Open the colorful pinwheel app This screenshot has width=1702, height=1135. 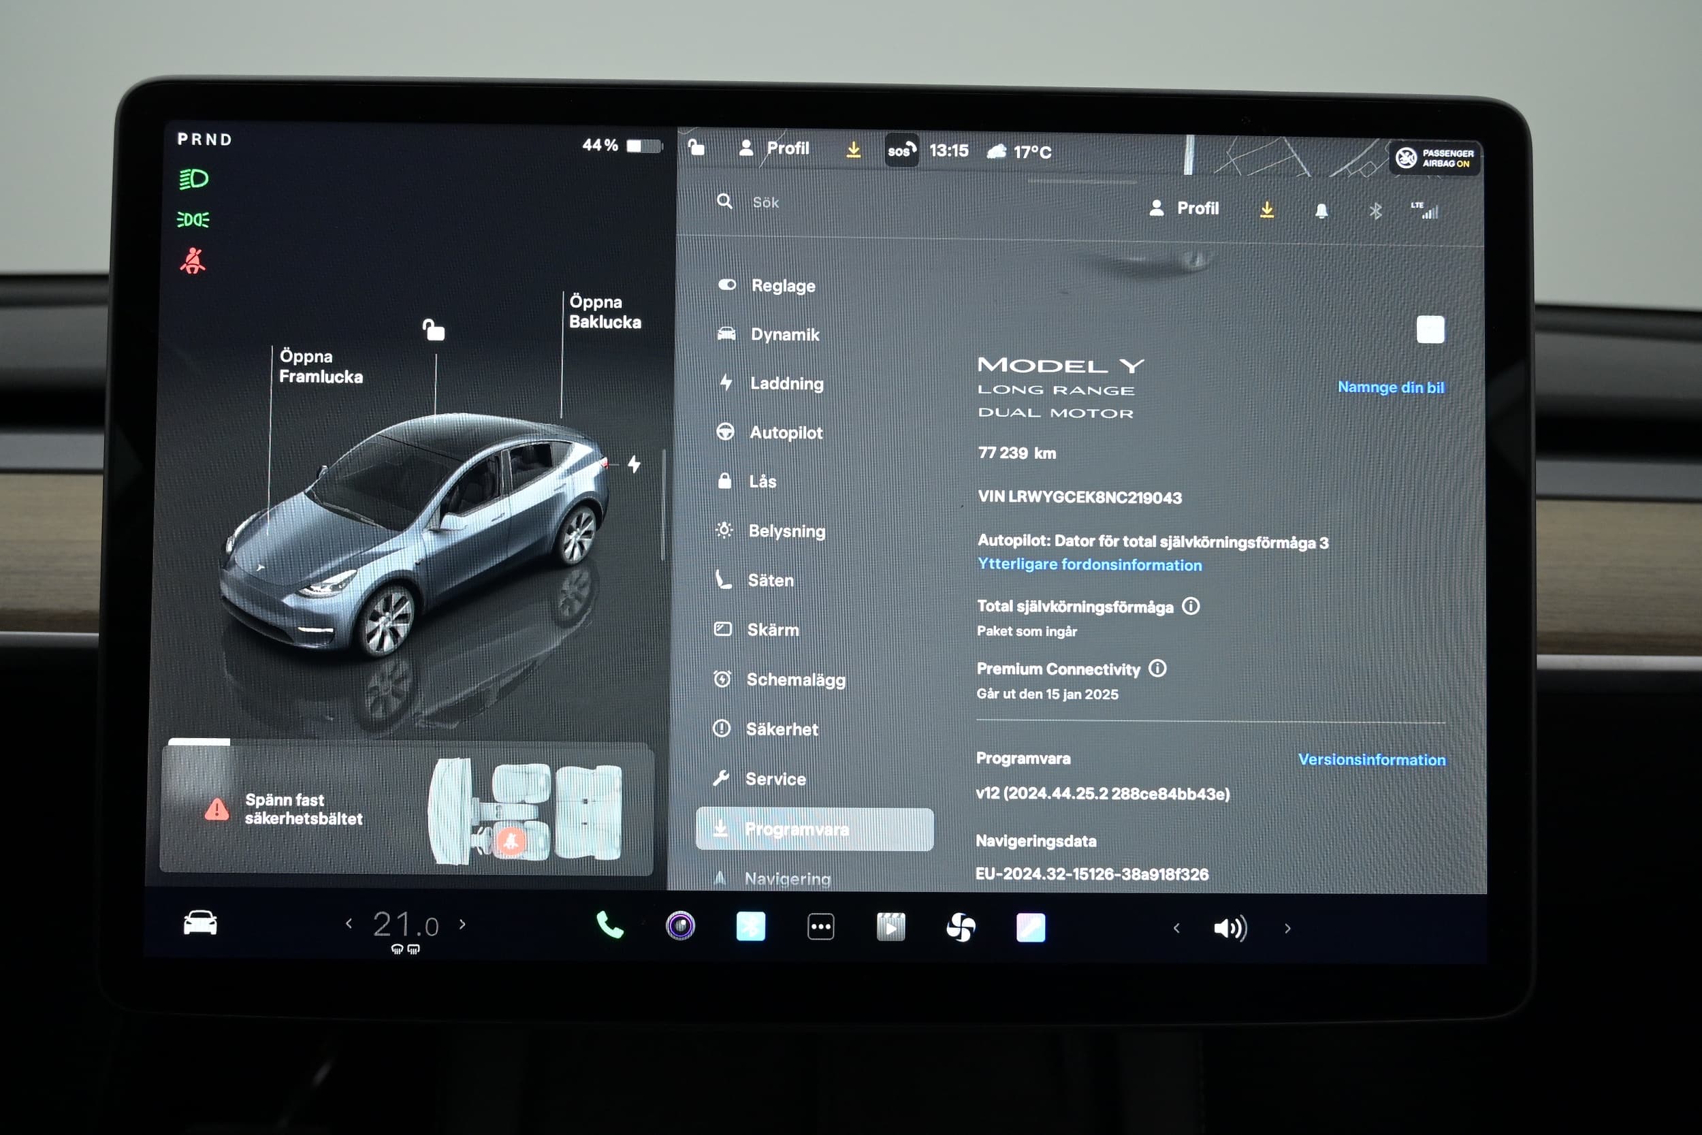961,927
